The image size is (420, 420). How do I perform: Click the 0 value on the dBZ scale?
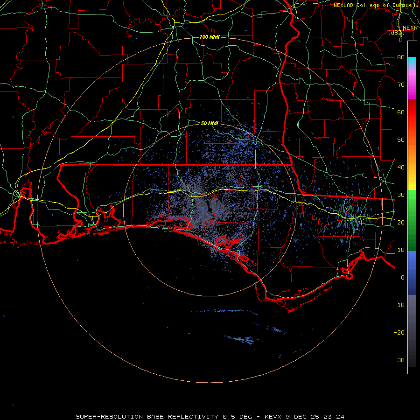(403, 278)
